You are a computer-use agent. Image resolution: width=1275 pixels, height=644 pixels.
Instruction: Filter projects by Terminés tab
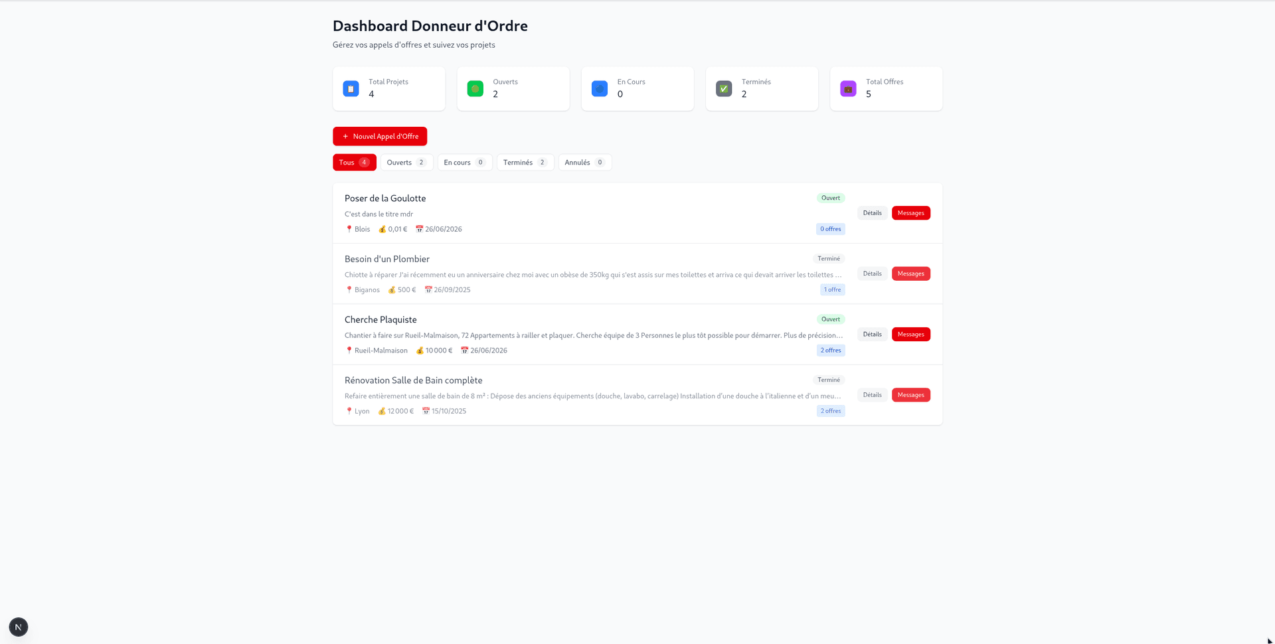point(525,163)
